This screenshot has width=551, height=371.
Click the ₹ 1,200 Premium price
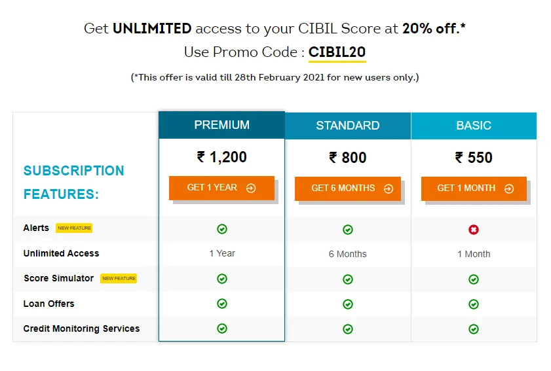pyautogui.click(x=222, y=157)
